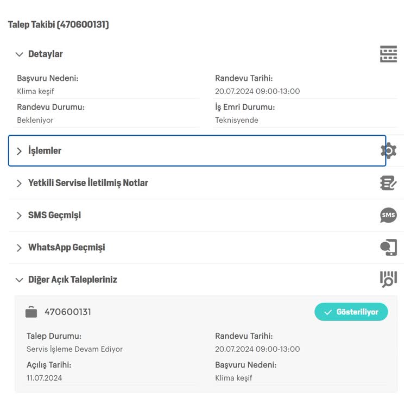Open Yetkili Servise İletilmiş Notlar section
Image resolution: width=417 pixels, height=417 pixels.
[88, 183]
